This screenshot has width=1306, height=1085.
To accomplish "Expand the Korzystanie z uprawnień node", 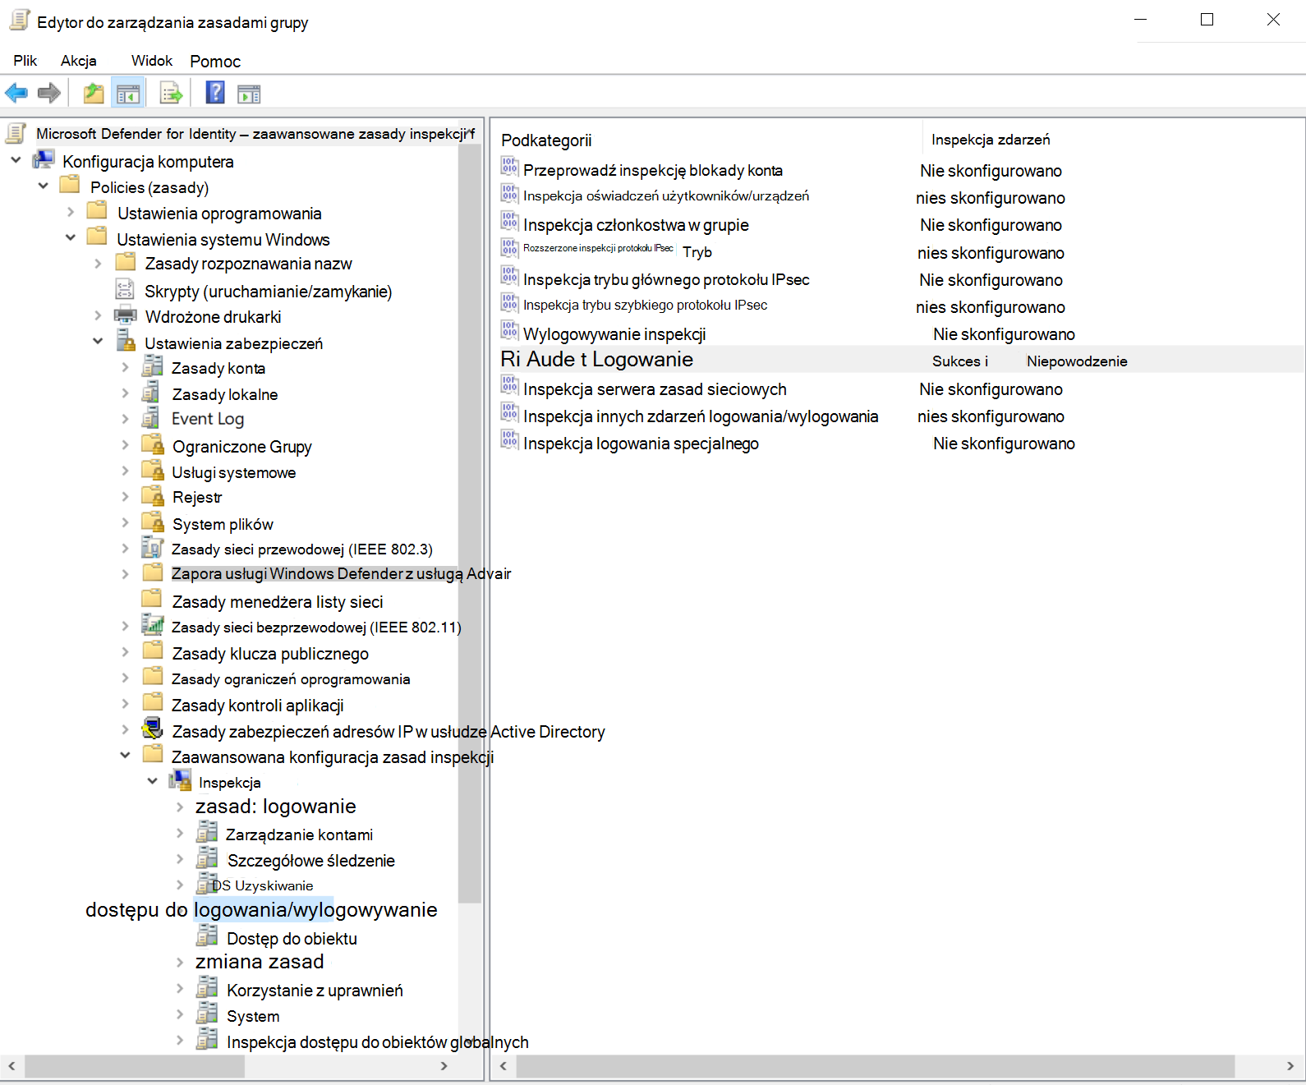I will click(180, 988).
